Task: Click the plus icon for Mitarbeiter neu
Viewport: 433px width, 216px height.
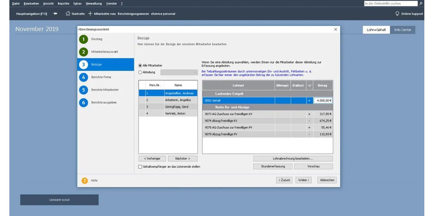Action: pyautogui.click(x=90, y=14)
